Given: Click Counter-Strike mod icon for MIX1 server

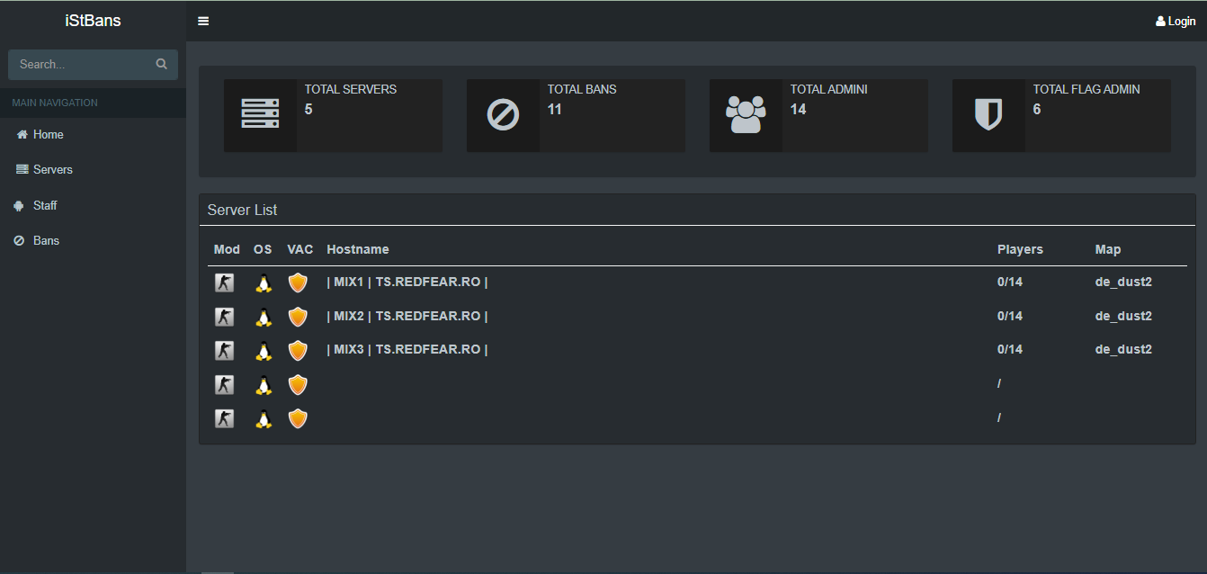Looking at the screenshot, I should point(224,283).
